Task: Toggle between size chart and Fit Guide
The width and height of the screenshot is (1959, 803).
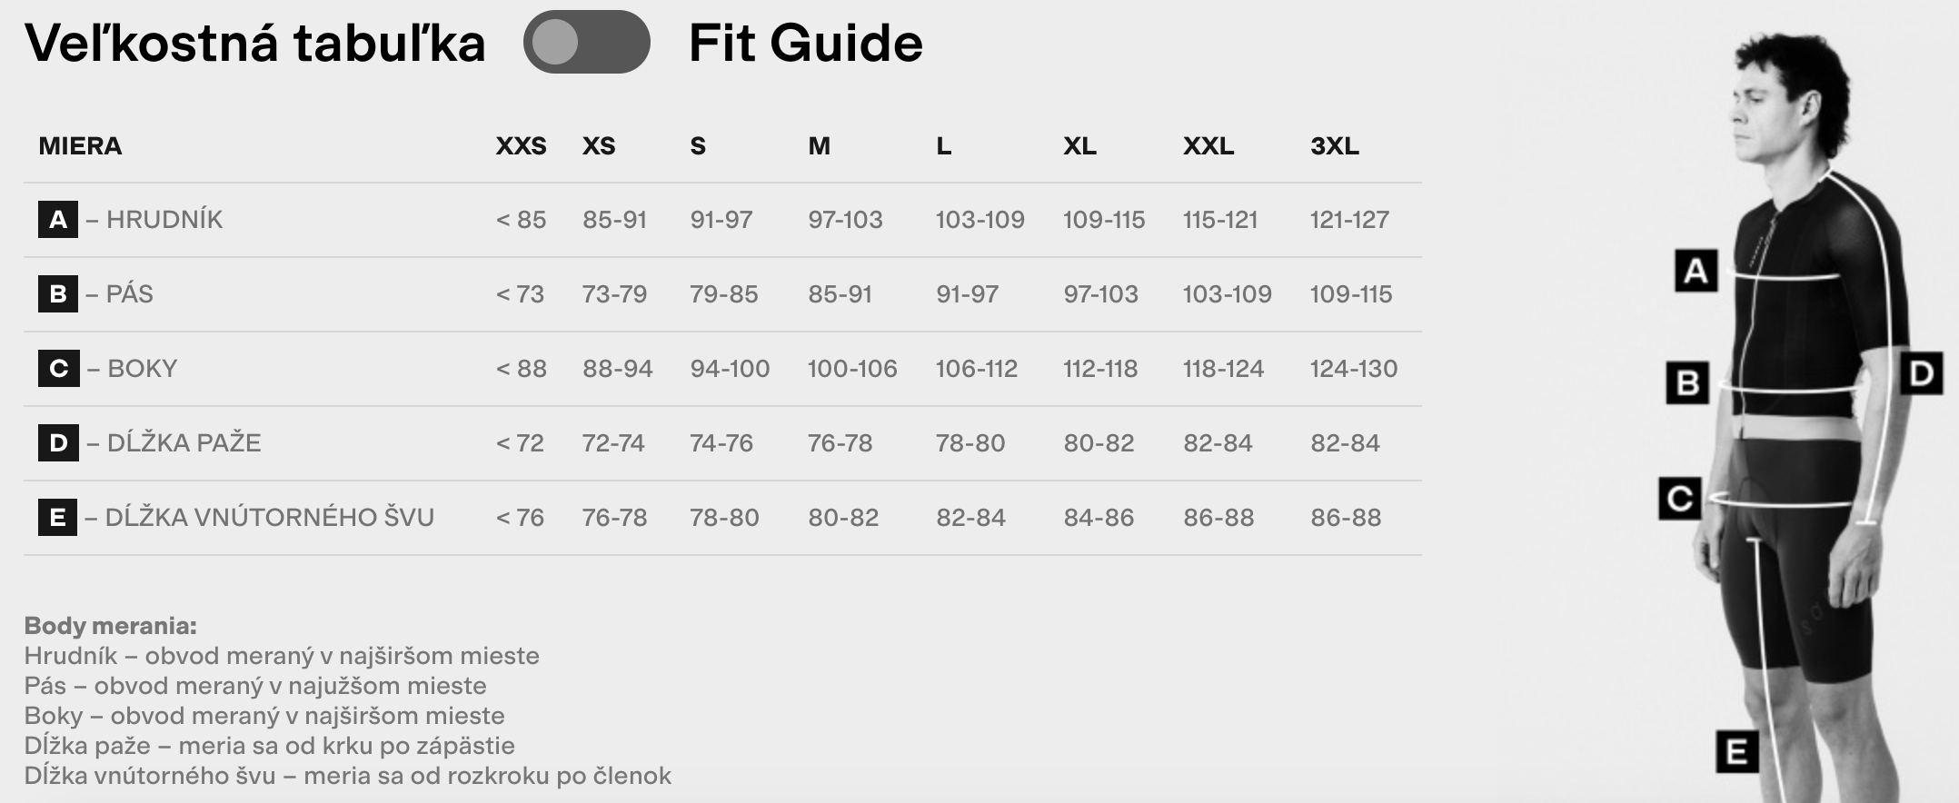Action: (586, 42)
